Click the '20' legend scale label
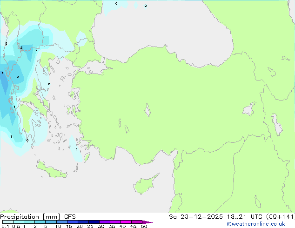The height and width of the screenshot is (228, 295). coord(80,226)
